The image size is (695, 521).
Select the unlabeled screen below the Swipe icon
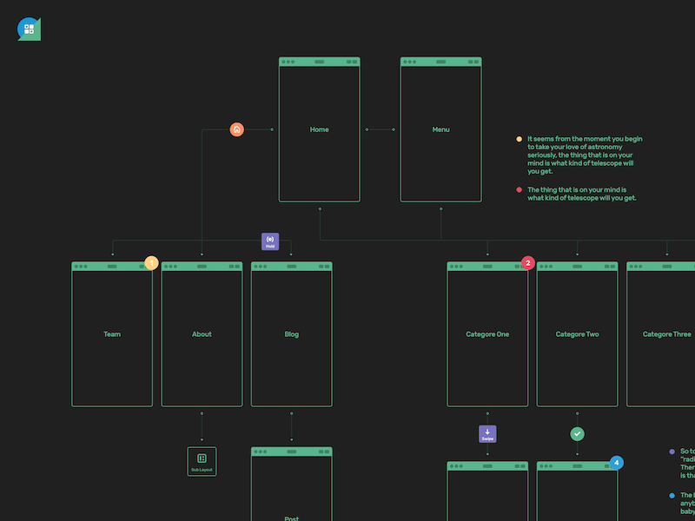(x=487, y=491)
